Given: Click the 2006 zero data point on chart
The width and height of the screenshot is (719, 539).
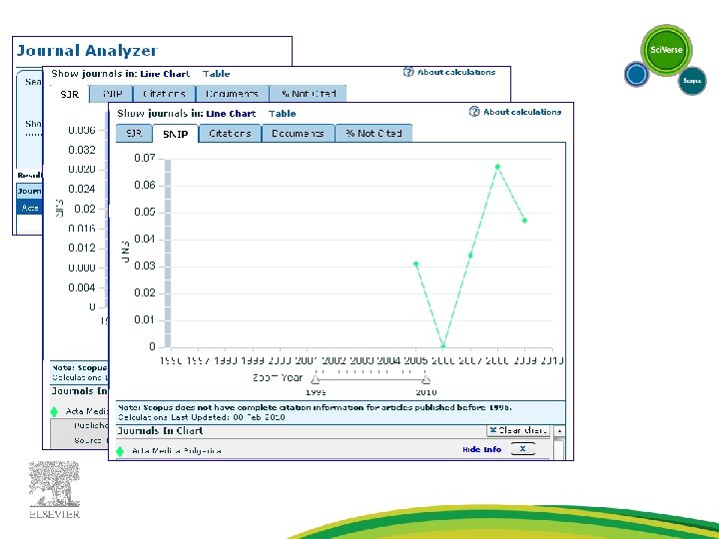Looking at the screenshot, I should point(443,346).
